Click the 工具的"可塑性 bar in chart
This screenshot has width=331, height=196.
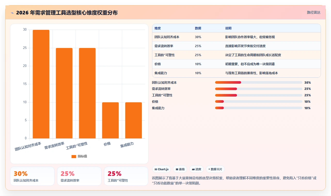click(87, 93)
